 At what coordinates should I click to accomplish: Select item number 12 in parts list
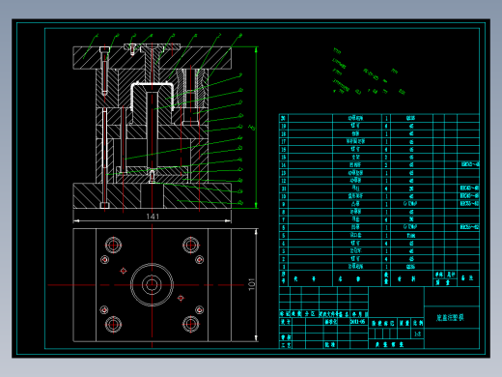click(284, 181)
